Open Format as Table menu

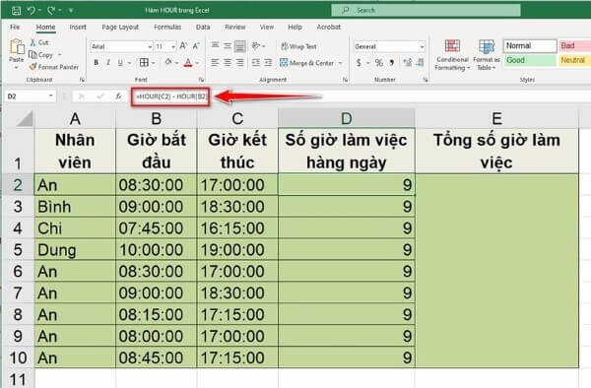coord(487,55)
